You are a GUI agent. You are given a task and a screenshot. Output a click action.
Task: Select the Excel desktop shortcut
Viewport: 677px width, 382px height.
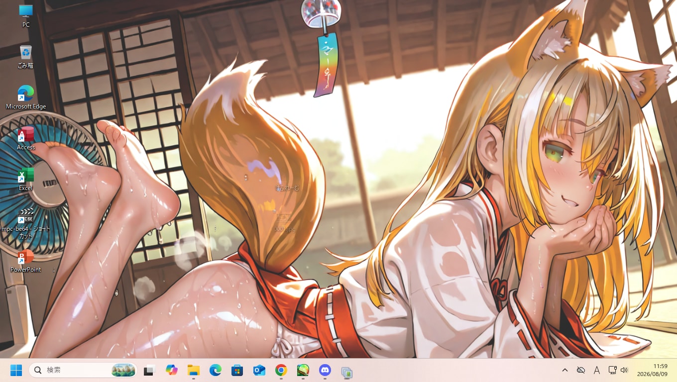26,179
